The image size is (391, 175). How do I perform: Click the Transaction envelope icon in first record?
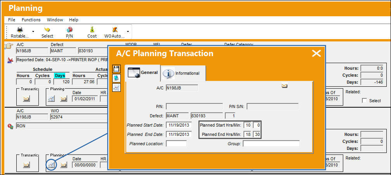click(26, 99)
